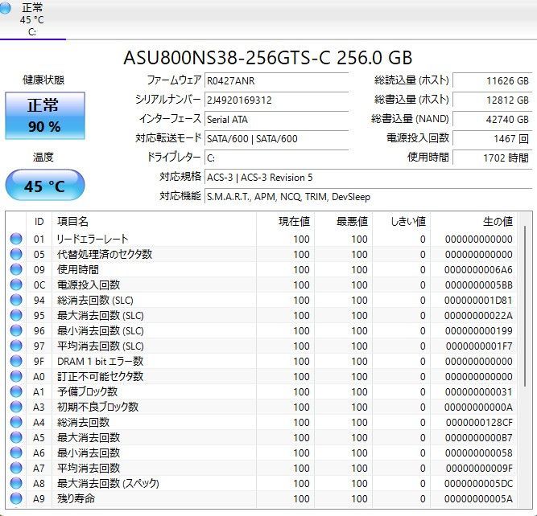Select the C: drive tab showing 45 °C

pos(32,19)
